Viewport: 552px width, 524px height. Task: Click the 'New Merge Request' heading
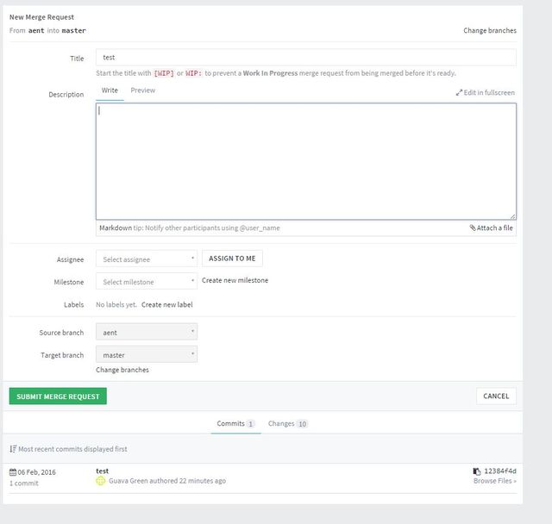point(41,17)
